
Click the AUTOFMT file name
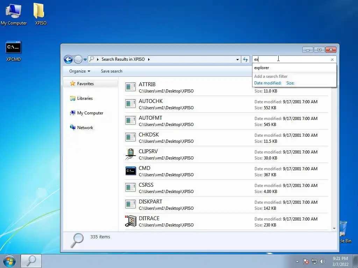tap(150, 118)
